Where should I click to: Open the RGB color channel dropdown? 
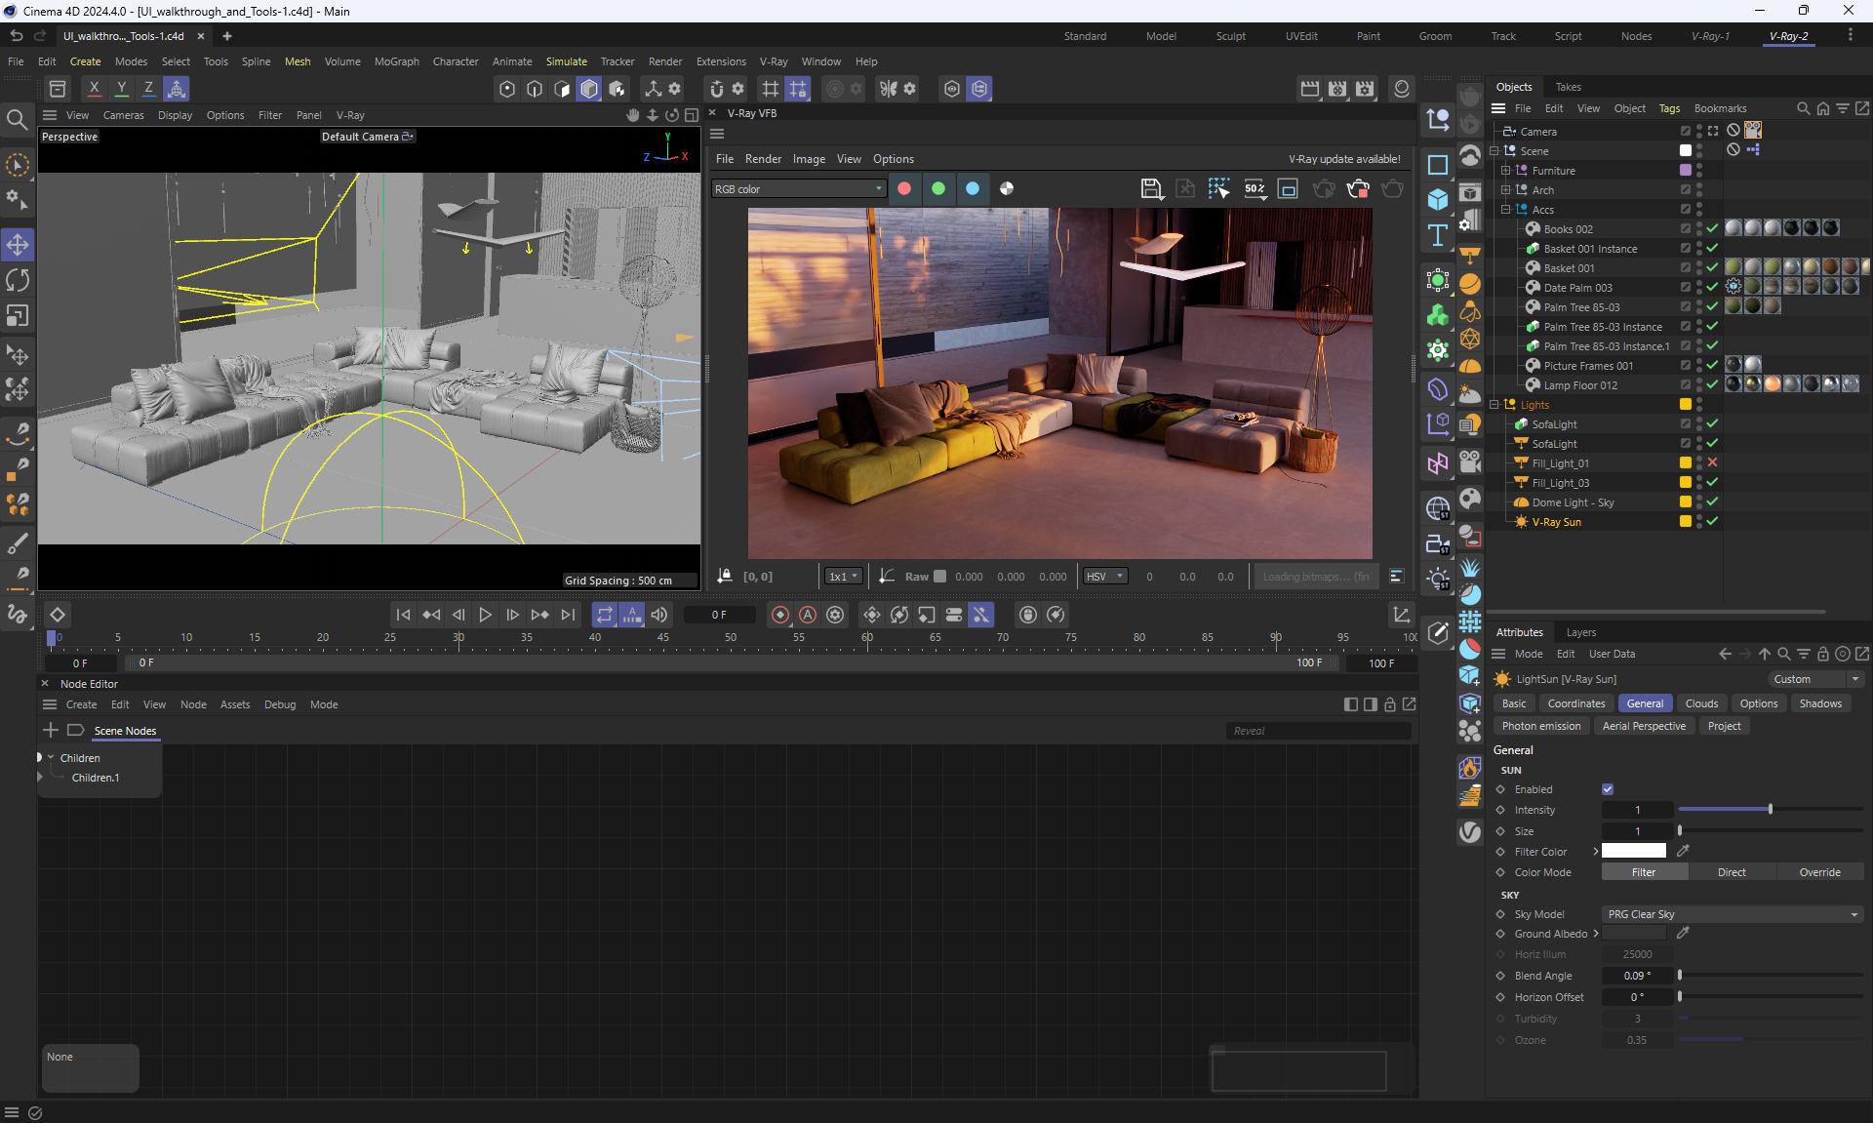pos(797,189)
